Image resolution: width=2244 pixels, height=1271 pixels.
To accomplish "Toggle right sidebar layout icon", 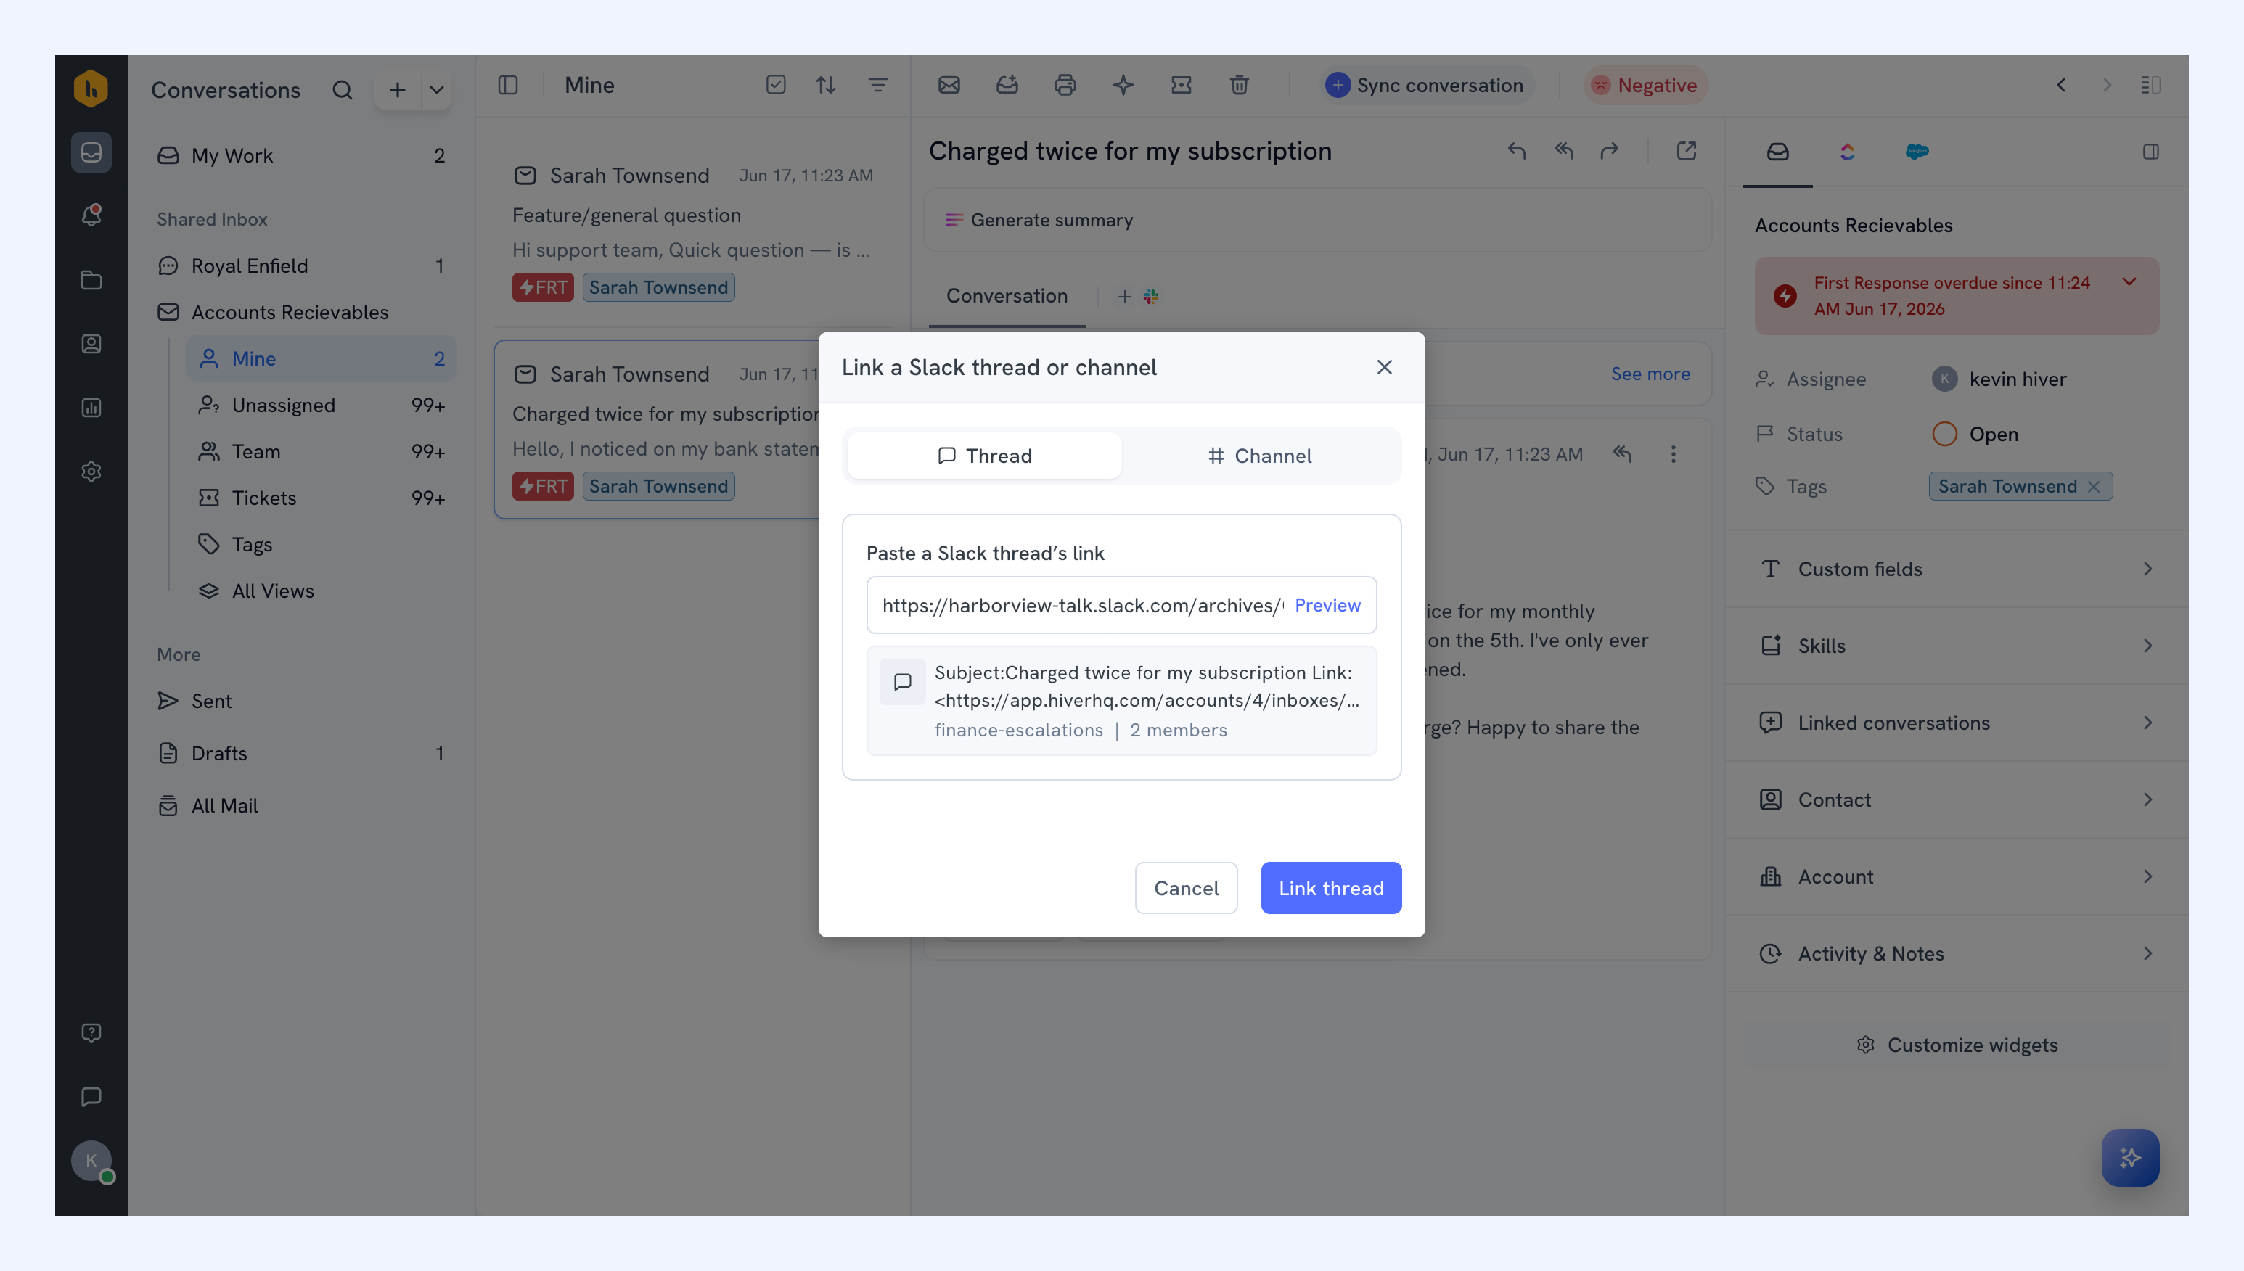I will [x=2150, y=85].
